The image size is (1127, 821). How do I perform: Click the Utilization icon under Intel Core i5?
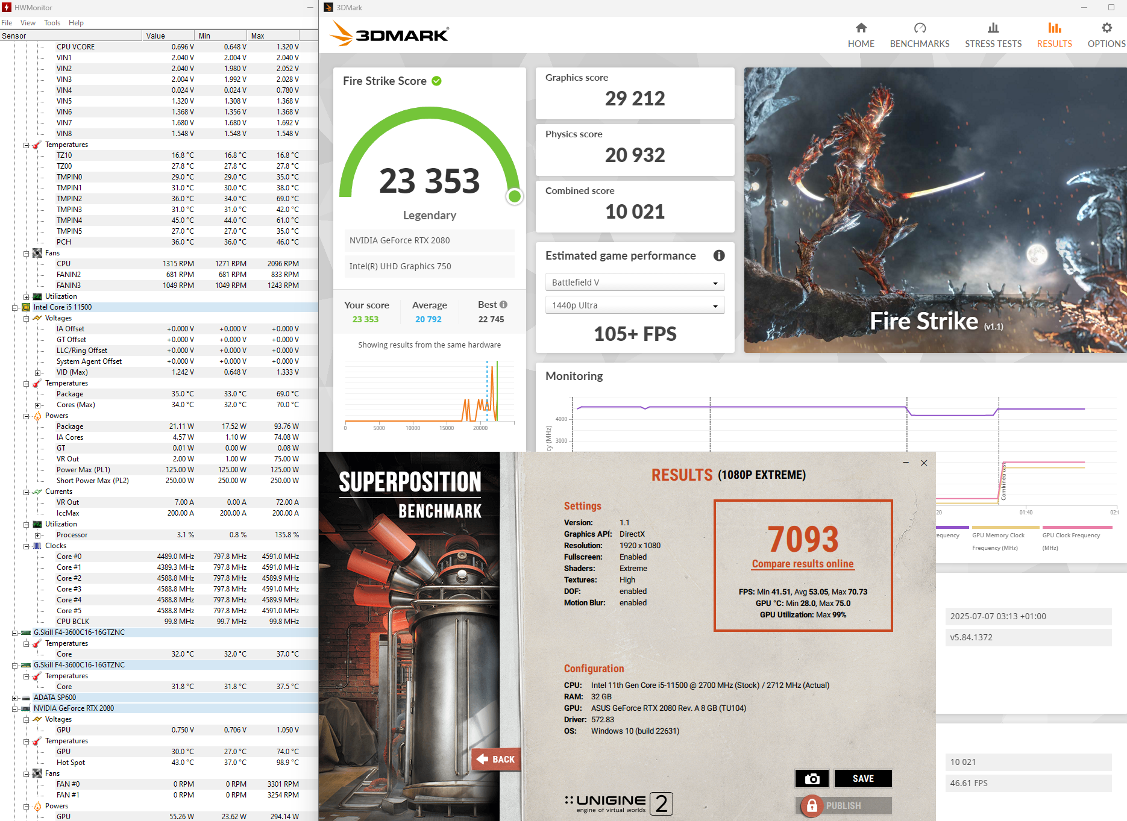[37, 524]
